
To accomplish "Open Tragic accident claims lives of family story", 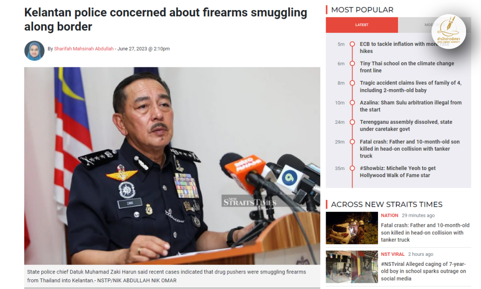I will pos(410,86).
